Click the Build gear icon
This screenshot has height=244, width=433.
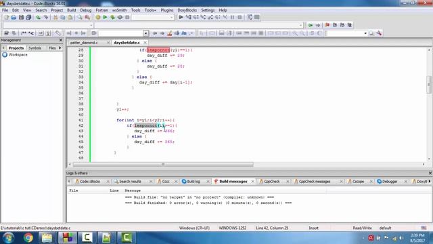97,17
